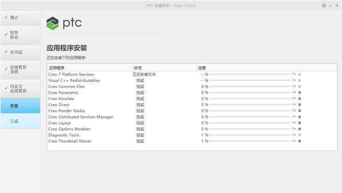Cancel installation of Creo Render Studio
This screenshot has height=193, width=342.
[x=300, y=111]
